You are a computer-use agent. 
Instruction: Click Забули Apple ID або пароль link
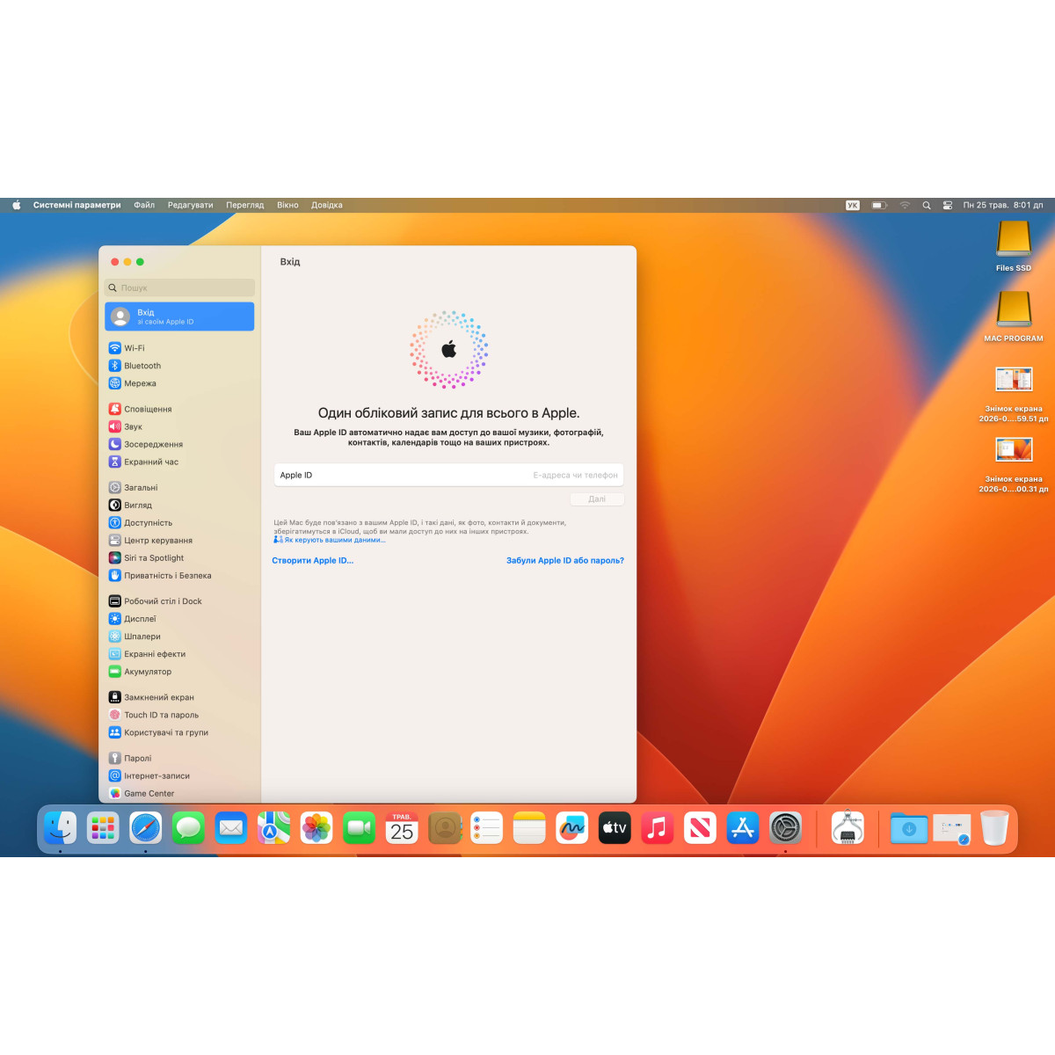[x=565, y=560]
